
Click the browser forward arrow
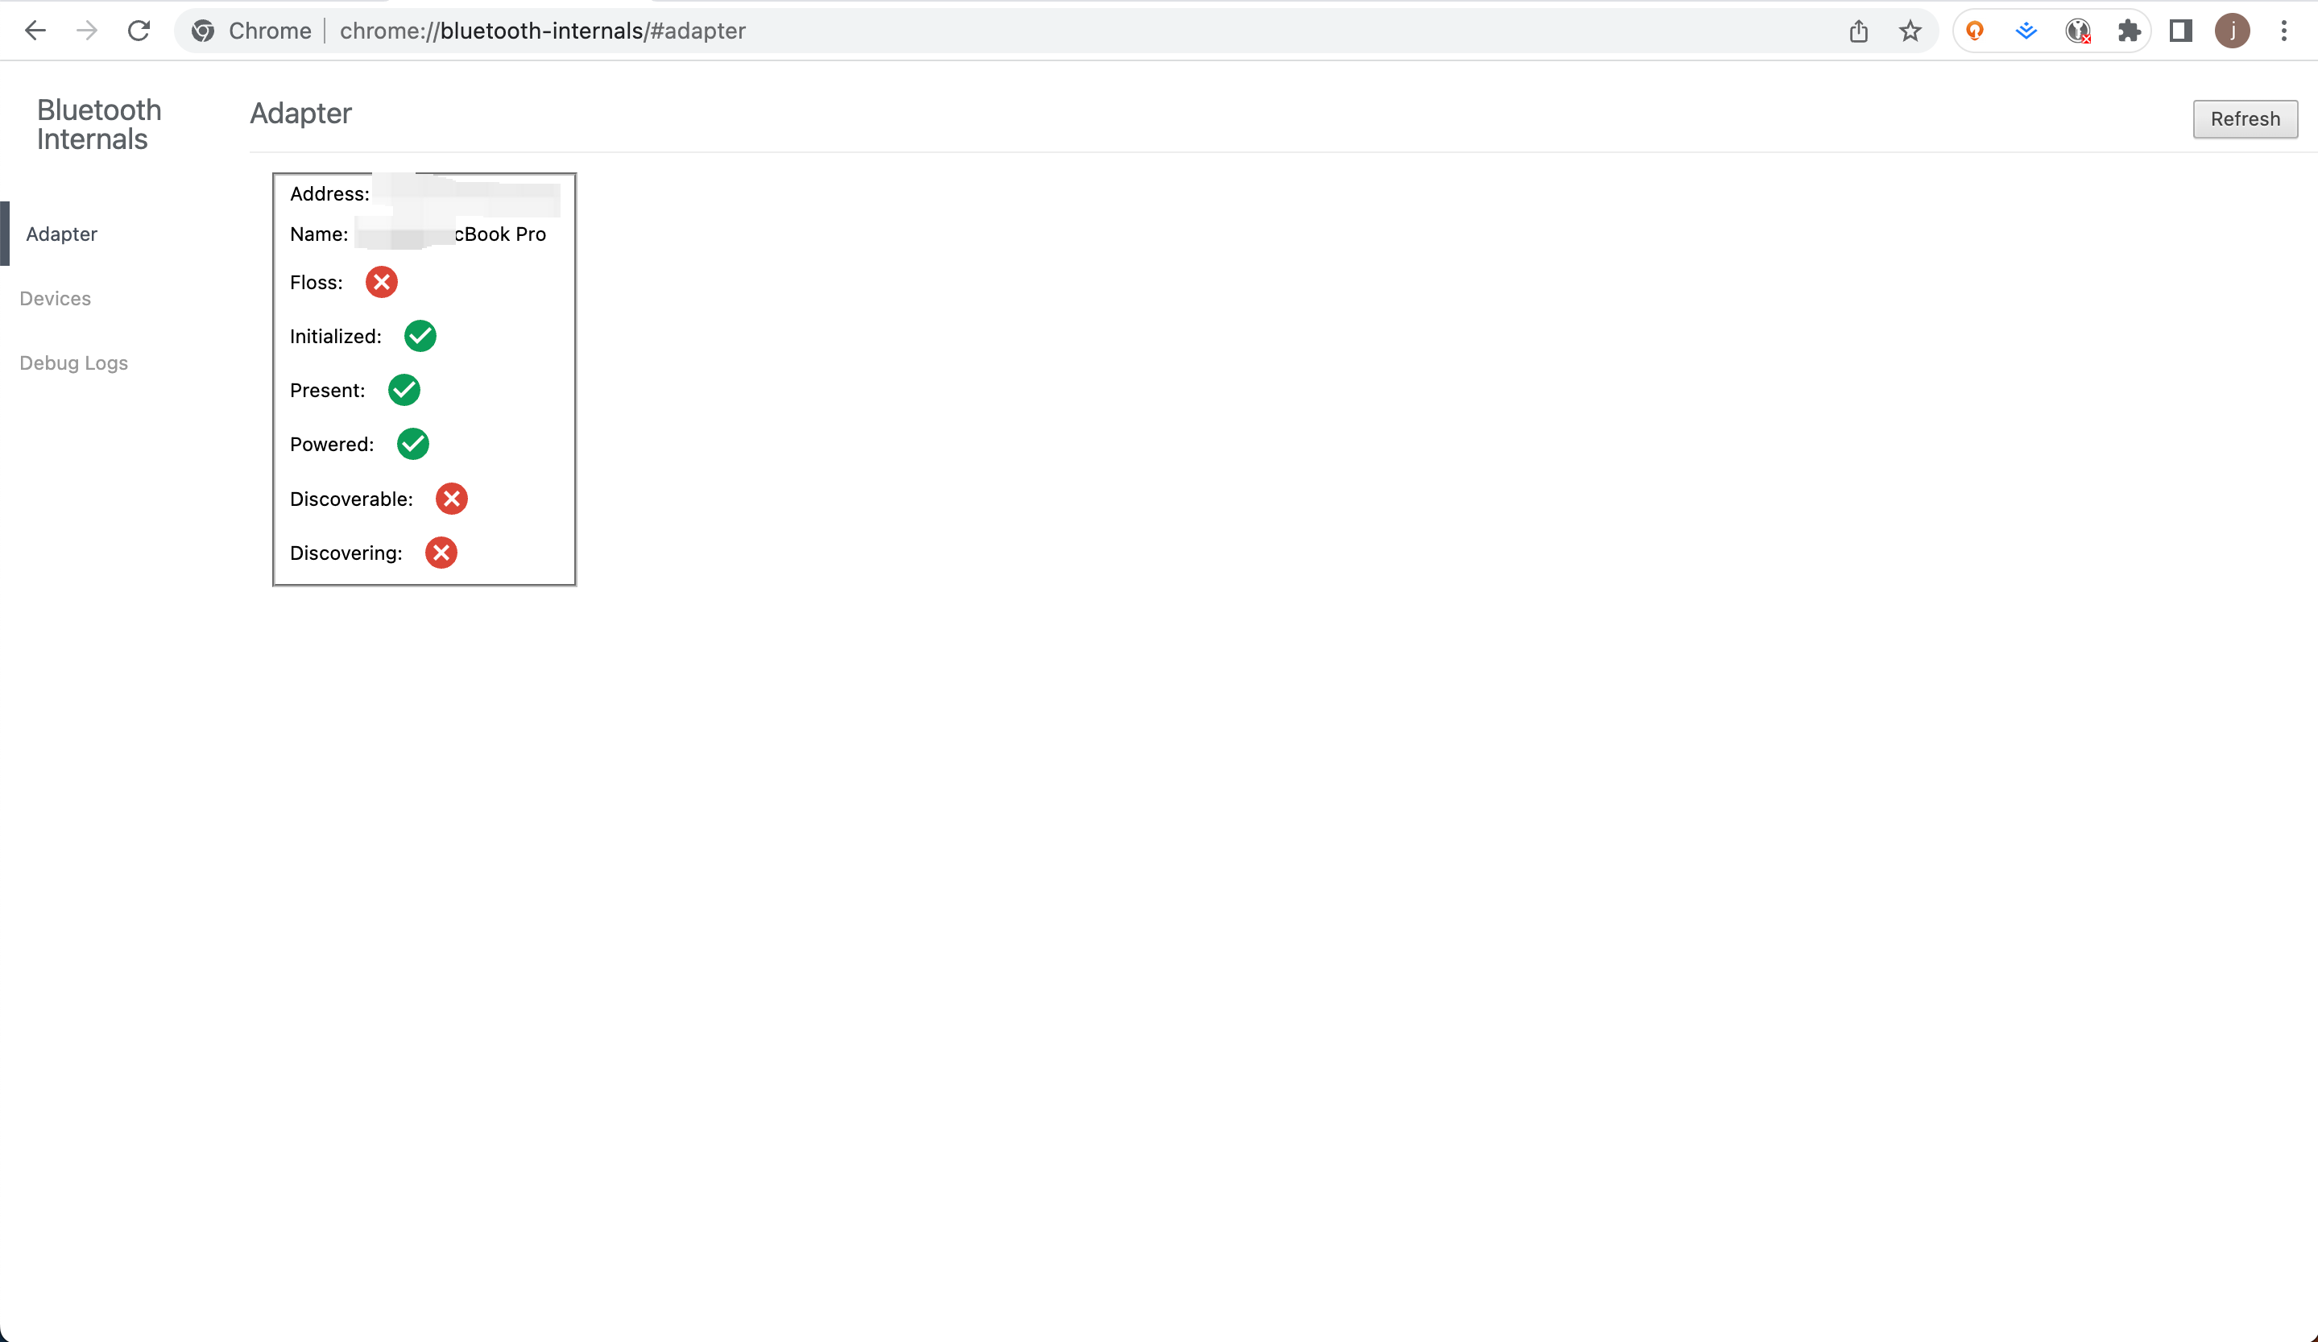click(87, 31)
